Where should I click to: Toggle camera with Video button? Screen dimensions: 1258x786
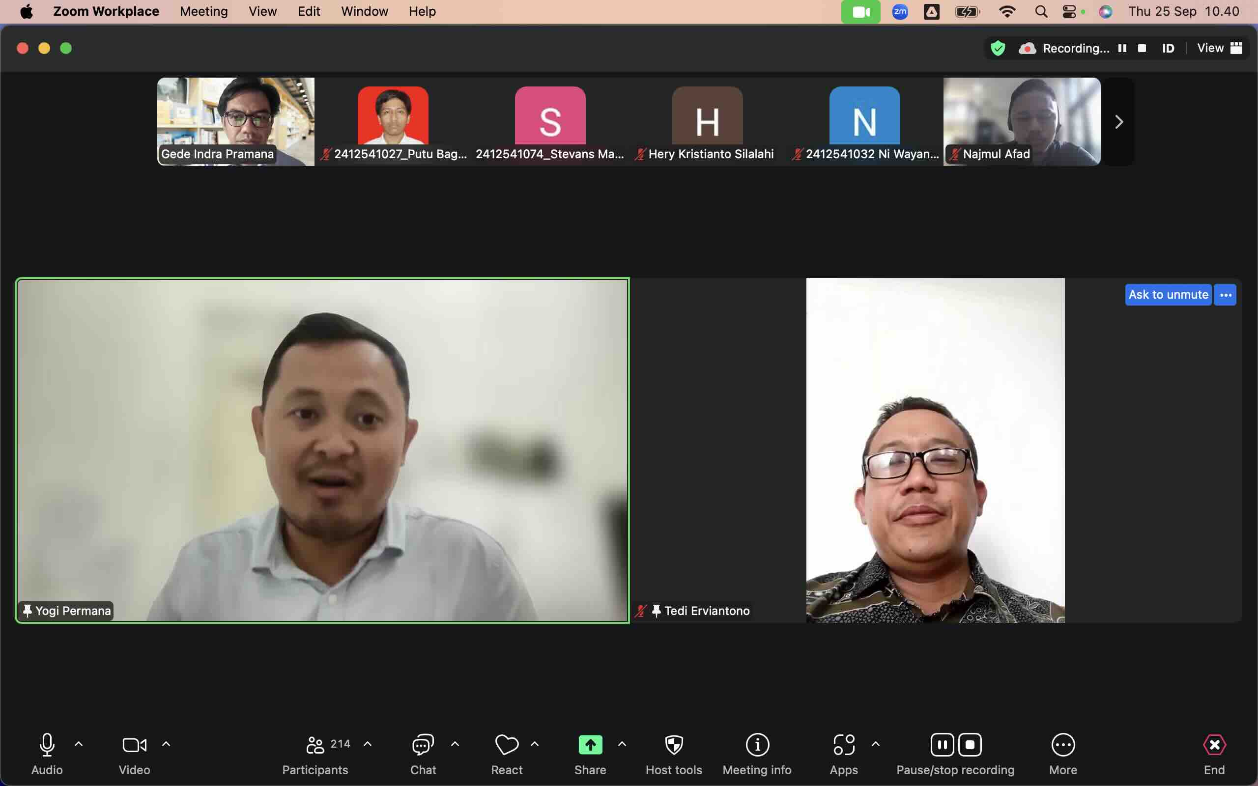point(134,744)
